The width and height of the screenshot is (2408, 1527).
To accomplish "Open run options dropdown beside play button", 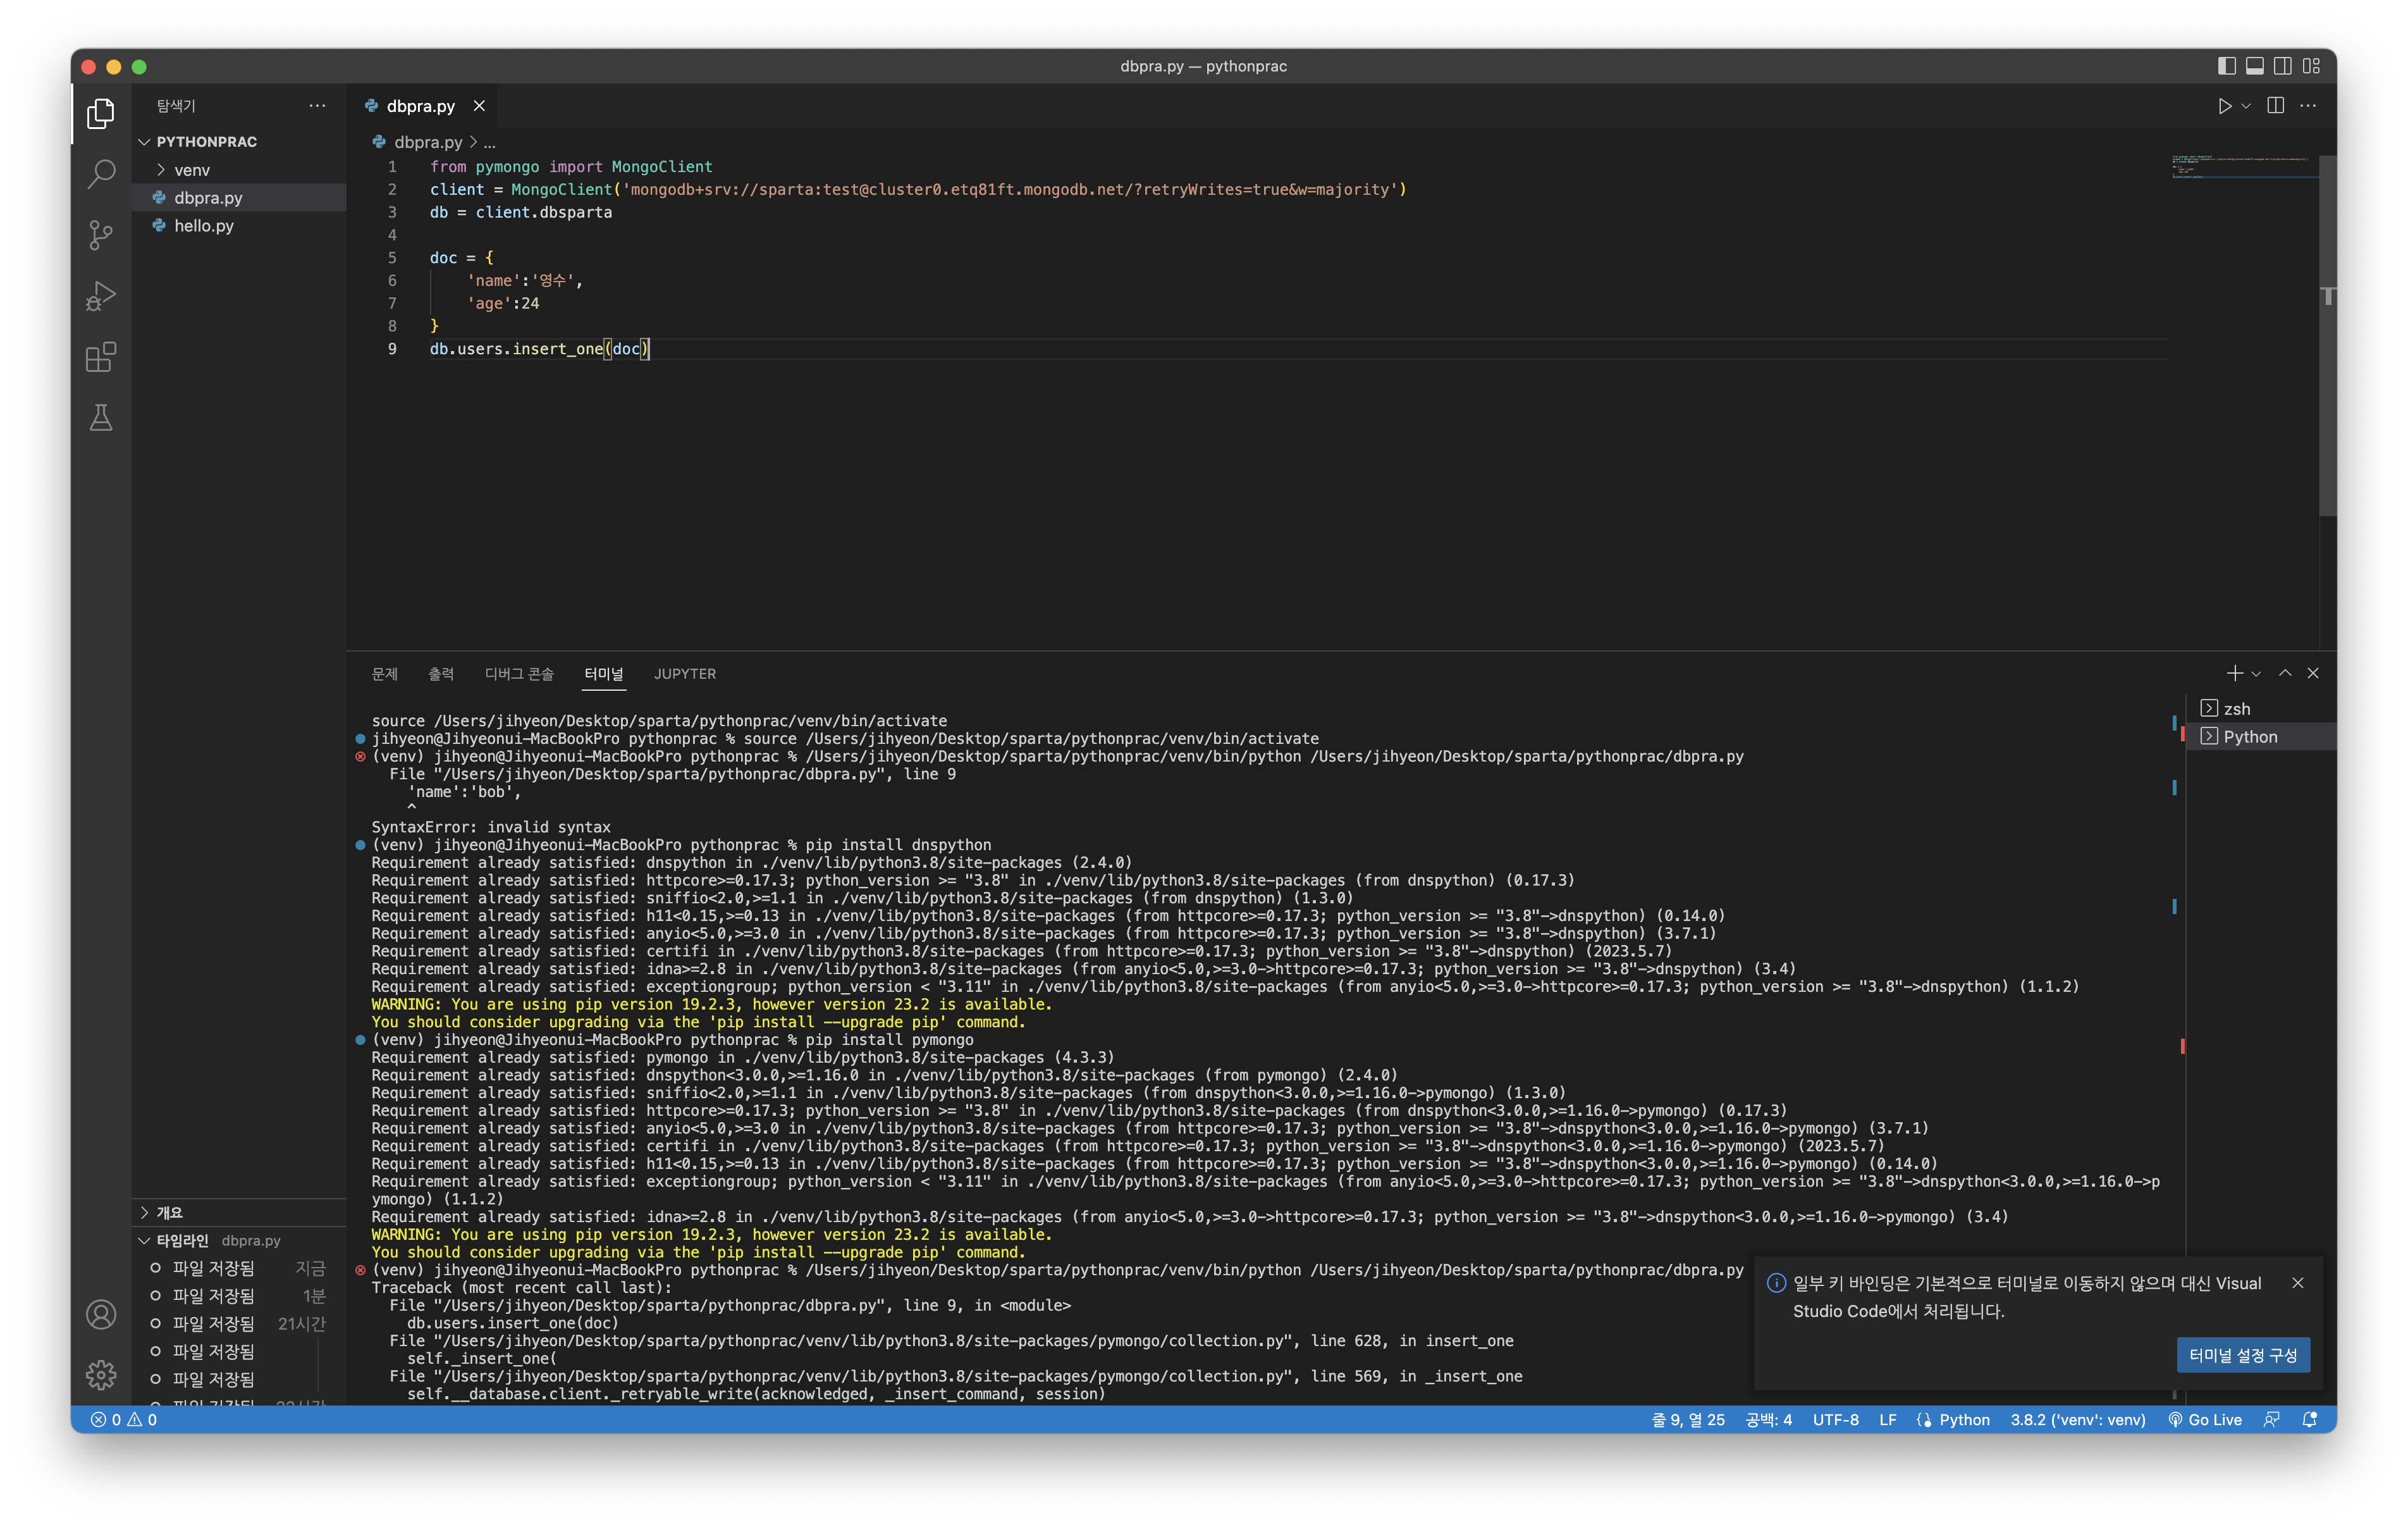I will pyautogui.click(x=2246, y=106).
